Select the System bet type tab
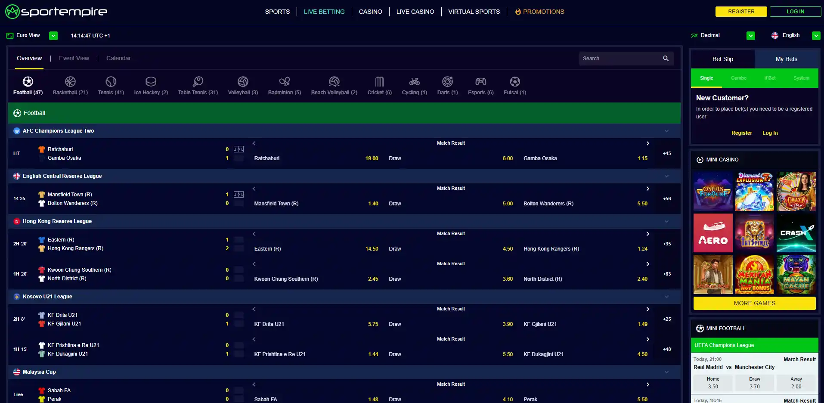Image resolution: width=824 pixels, height=403 pixels. [x=801, y=78]
